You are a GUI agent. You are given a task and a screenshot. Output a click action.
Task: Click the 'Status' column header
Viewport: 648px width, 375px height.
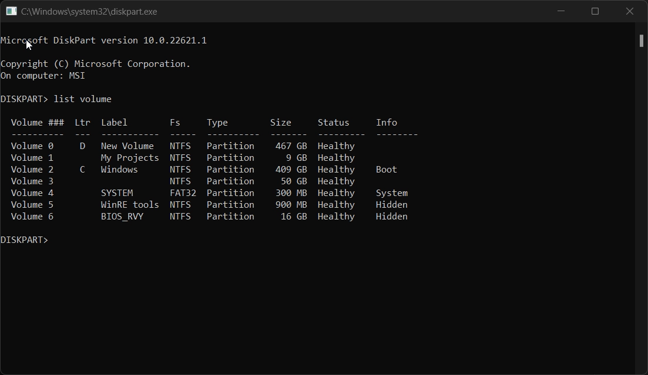(334, 123)
